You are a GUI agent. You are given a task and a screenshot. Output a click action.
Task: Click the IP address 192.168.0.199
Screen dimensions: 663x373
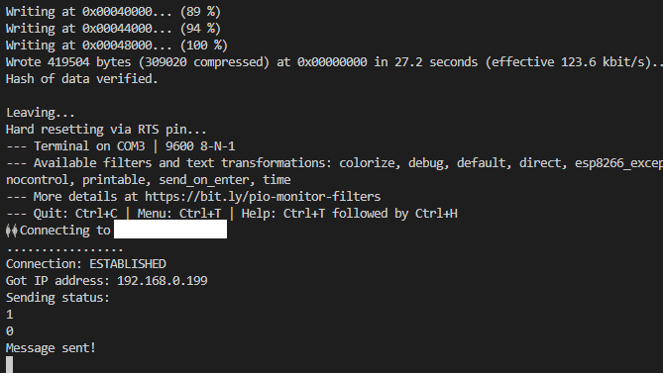pos(162,281)
